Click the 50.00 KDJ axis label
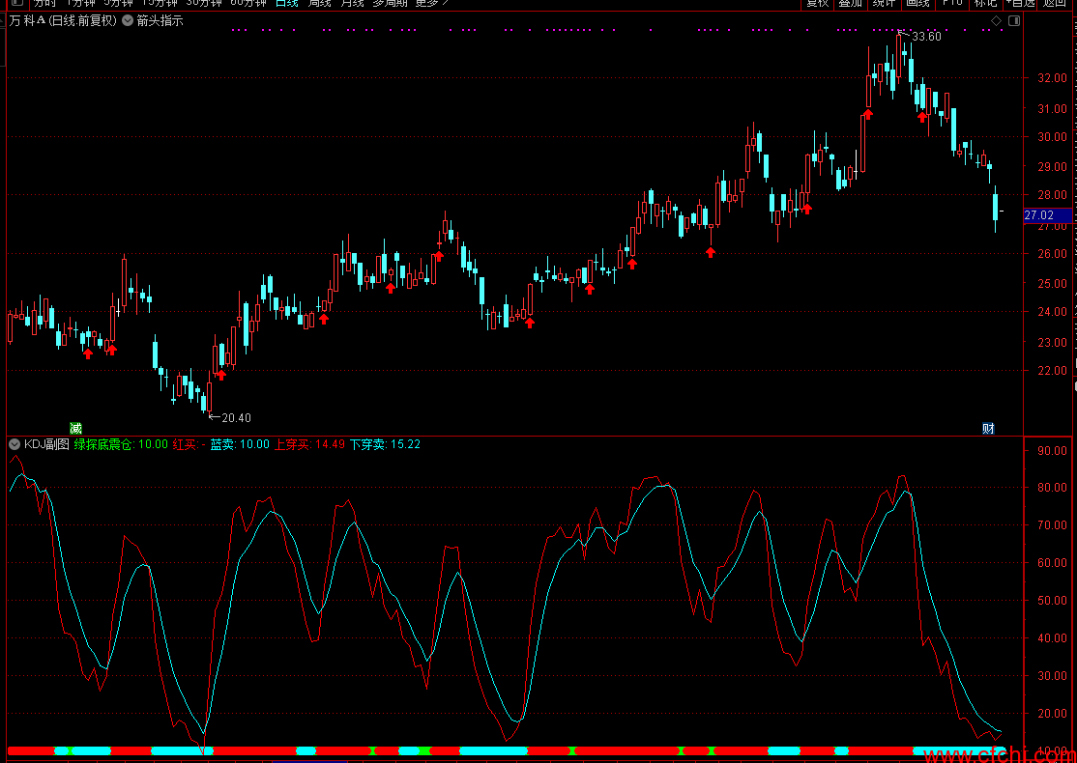 (x=1052, y=601)
